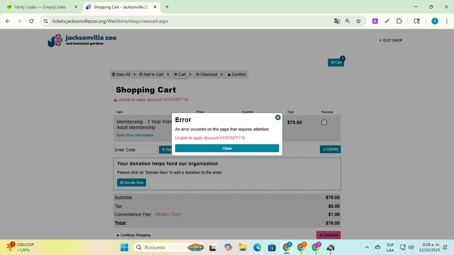Go forward in browser history
The width and height of the screenshot is (454, 255).
tap(19, 21)
